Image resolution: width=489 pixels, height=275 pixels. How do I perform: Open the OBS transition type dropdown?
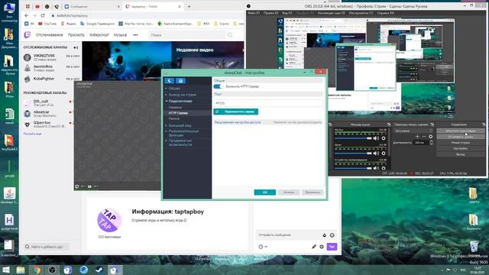[x=413, y=131]
